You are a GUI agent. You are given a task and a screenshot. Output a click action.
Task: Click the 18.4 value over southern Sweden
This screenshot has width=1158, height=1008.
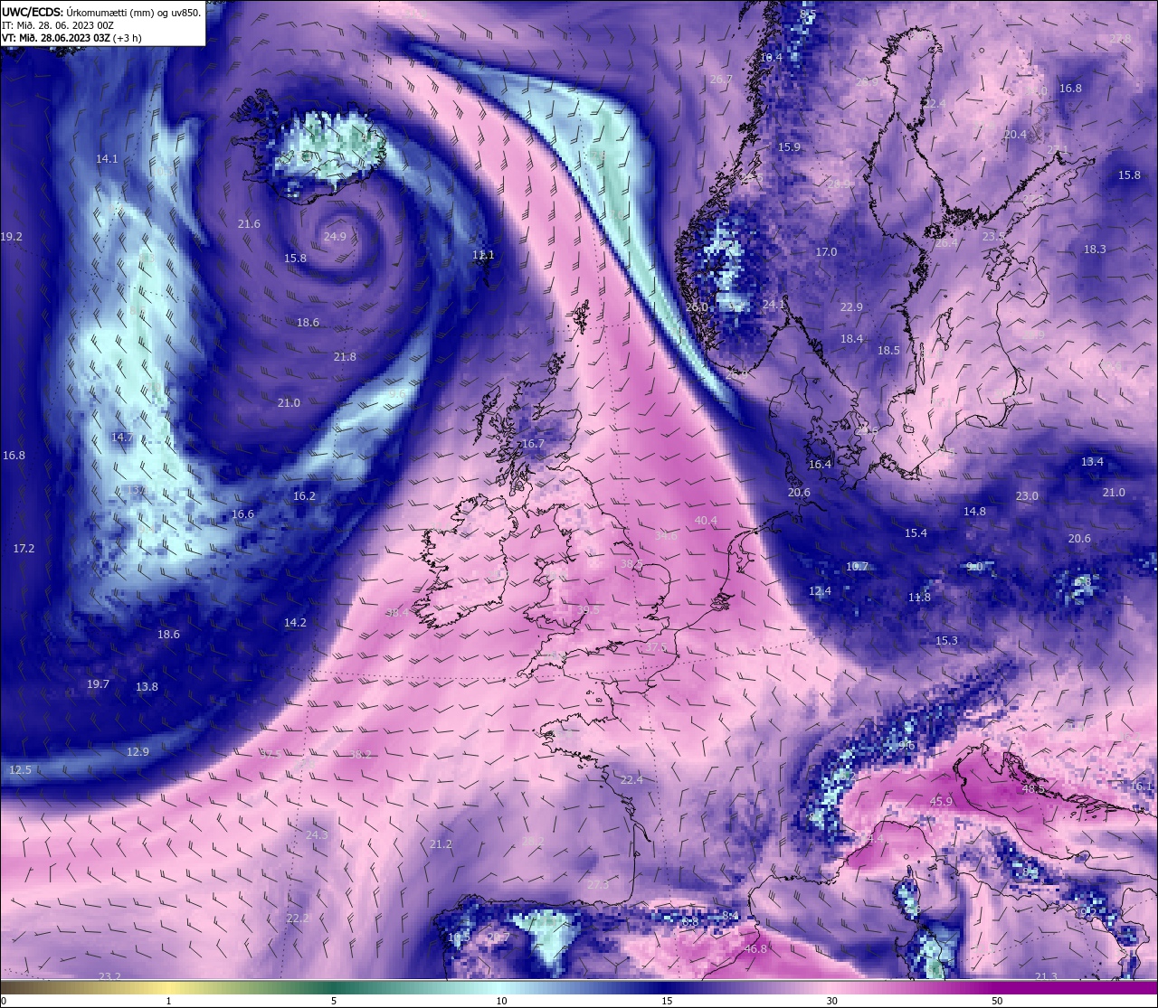coord(851,339)
